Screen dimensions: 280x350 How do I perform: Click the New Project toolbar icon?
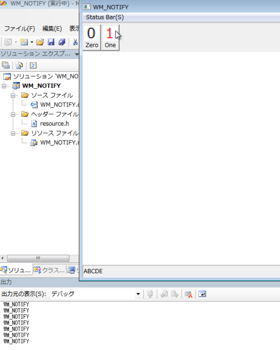(x=8, y=42)
